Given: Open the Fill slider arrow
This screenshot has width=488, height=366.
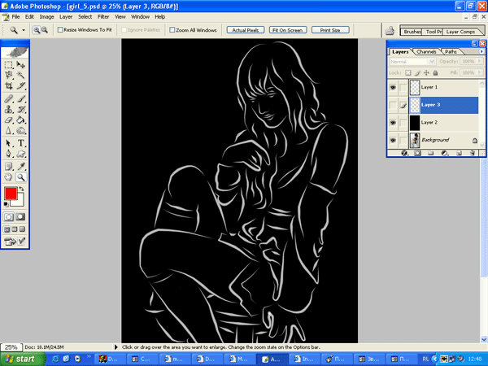Looking at the screenshot, I should coord(479,72).
